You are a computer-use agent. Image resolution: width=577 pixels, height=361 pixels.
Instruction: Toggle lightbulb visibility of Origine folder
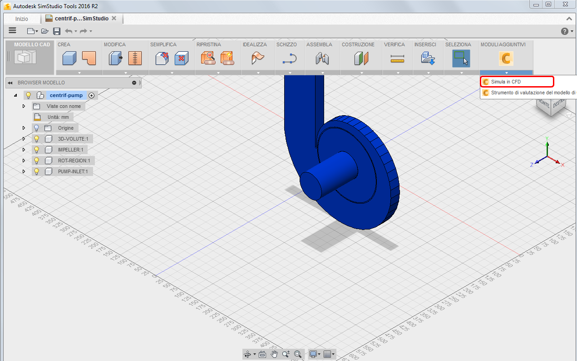pos(37,128)
